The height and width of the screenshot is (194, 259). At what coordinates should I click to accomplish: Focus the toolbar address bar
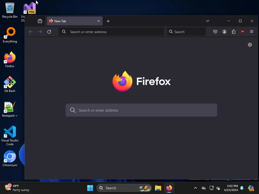[x=111, y=32]
